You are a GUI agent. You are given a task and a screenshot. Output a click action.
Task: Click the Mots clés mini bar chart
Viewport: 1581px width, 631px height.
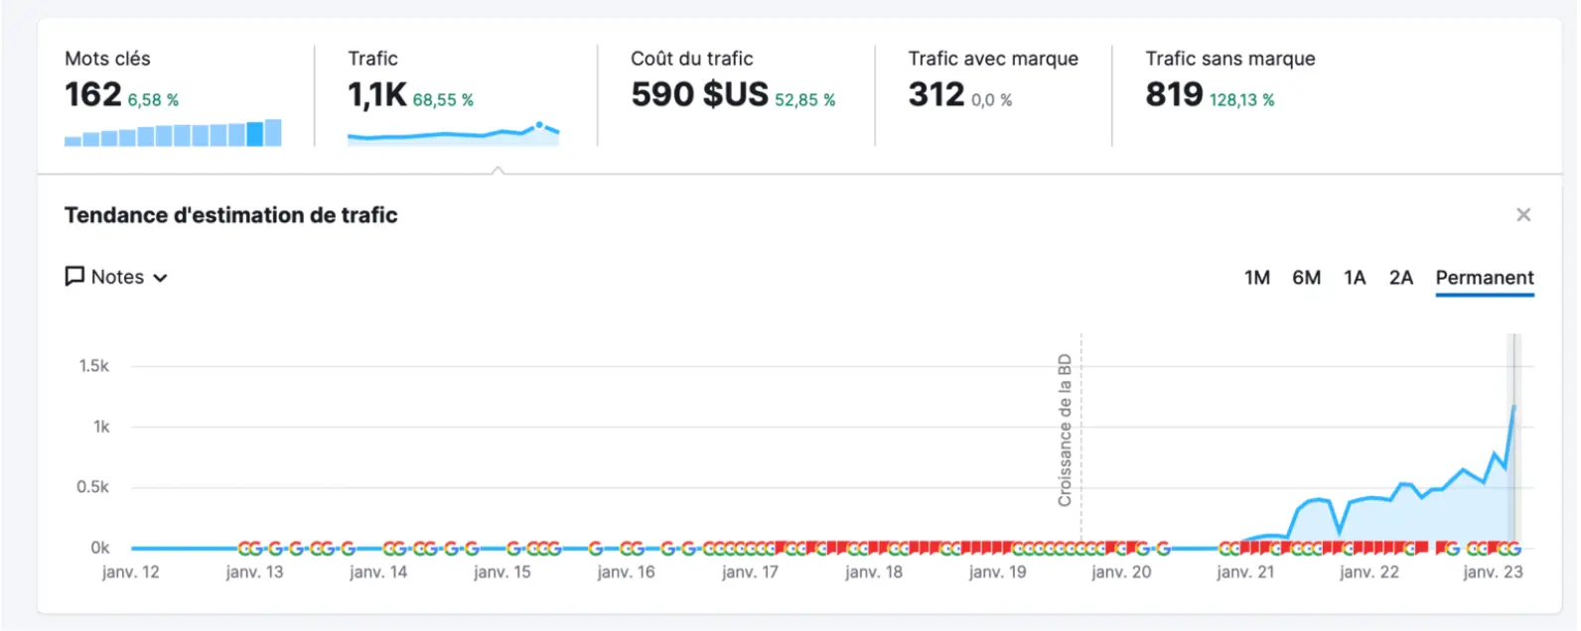173,134
